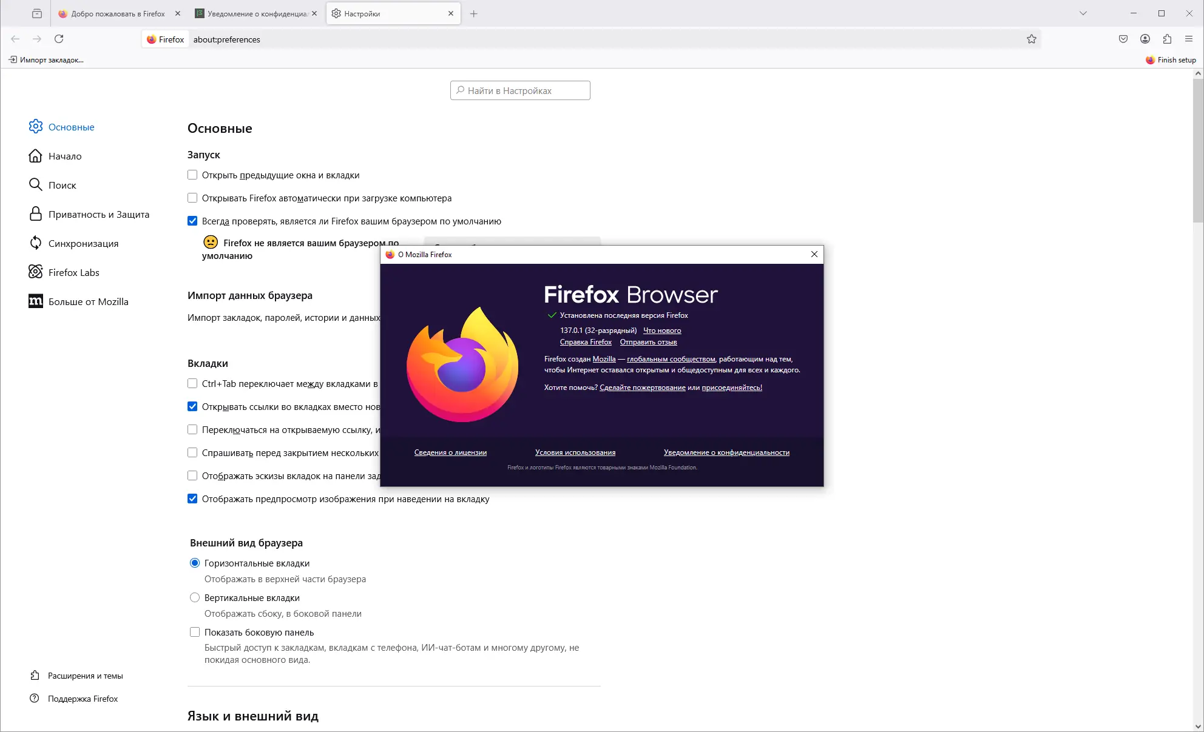Open a new tab with plus icon
This screenshot has width=1204, height=732.
pyautogui.click(x=474, y=13)
